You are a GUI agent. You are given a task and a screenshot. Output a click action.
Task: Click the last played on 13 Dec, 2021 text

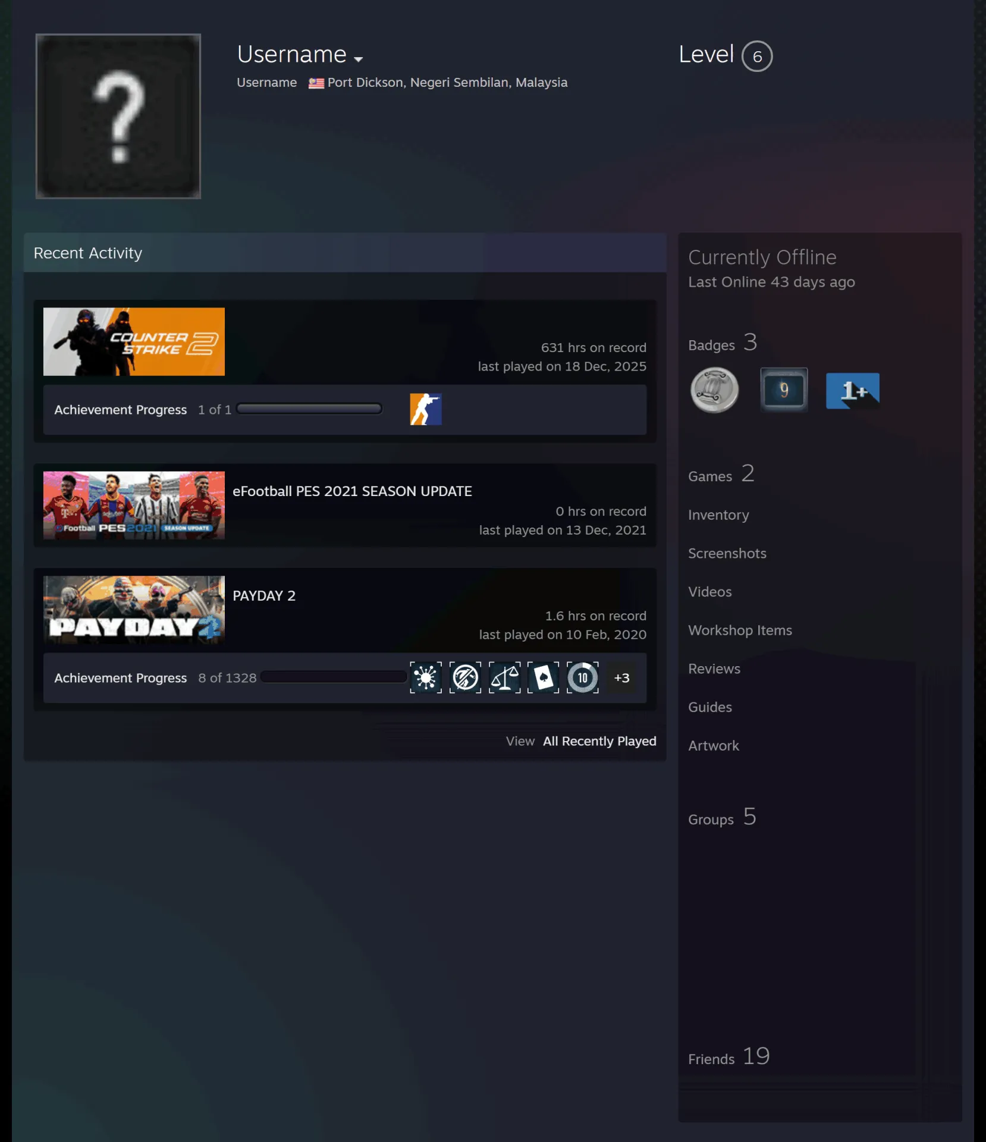[563, 531]
